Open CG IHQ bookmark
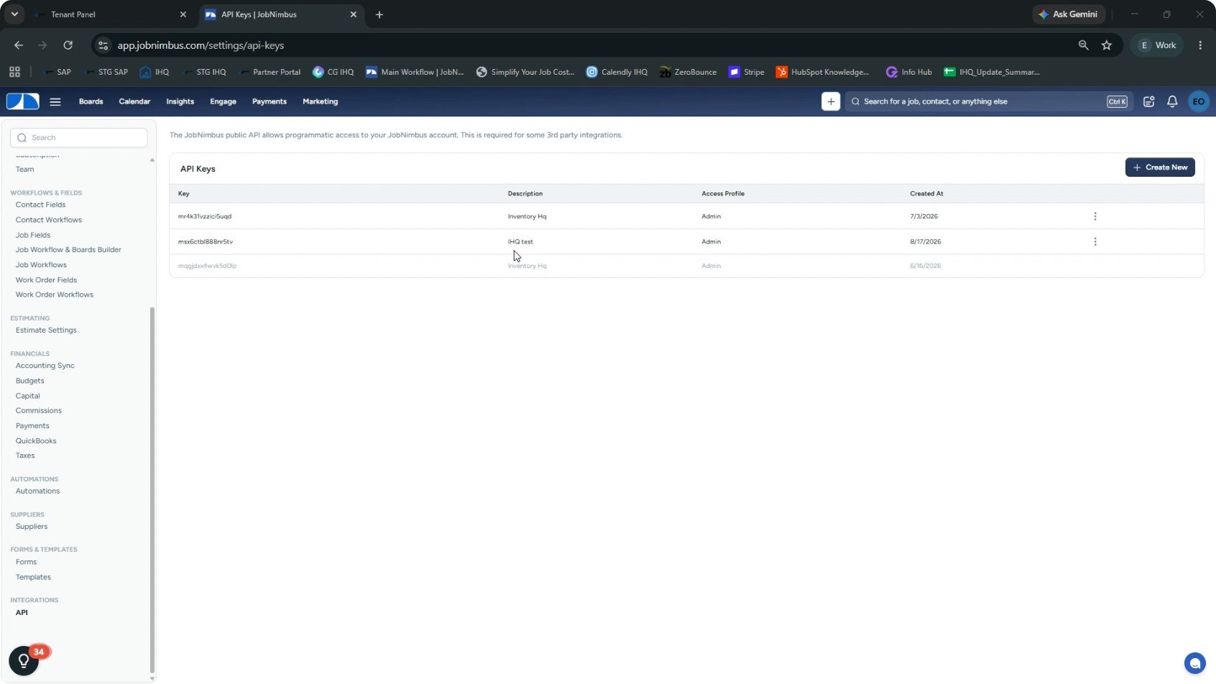Screen dimensions: 1216x684 click(x=333, y=72)
